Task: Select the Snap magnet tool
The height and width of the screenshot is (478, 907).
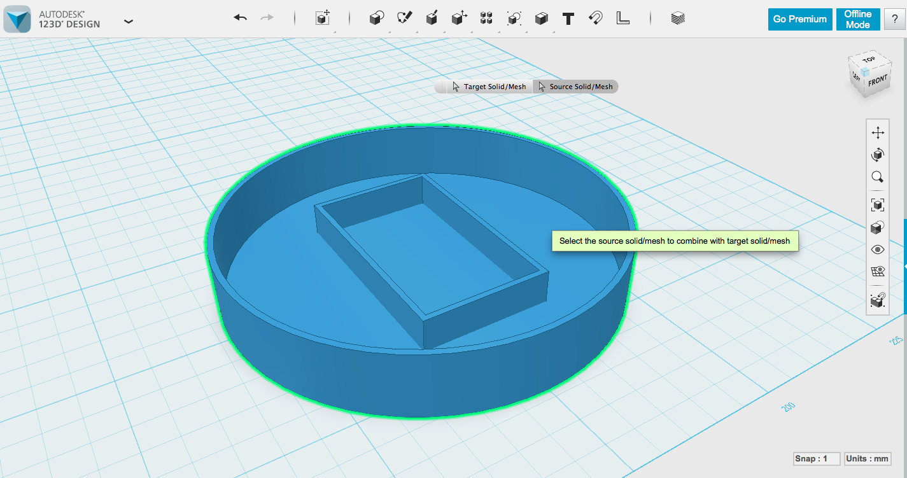Action: click(596, 18)
